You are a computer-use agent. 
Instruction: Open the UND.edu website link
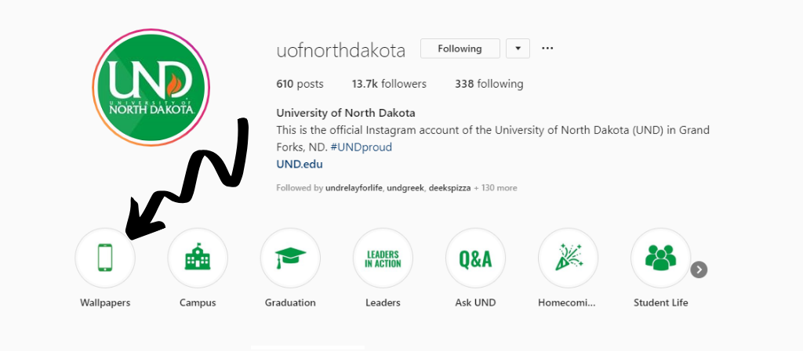coord(300,165)
